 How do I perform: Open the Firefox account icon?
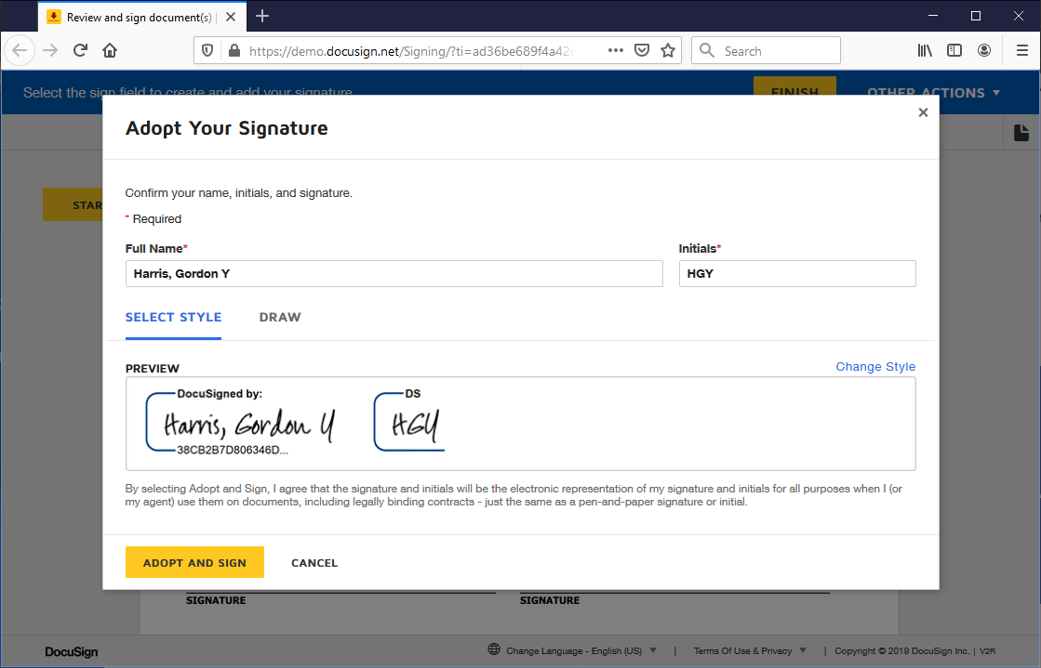coord(984,50)
